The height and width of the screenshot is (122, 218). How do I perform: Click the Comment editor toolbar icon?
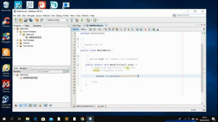tap(154, 29)
